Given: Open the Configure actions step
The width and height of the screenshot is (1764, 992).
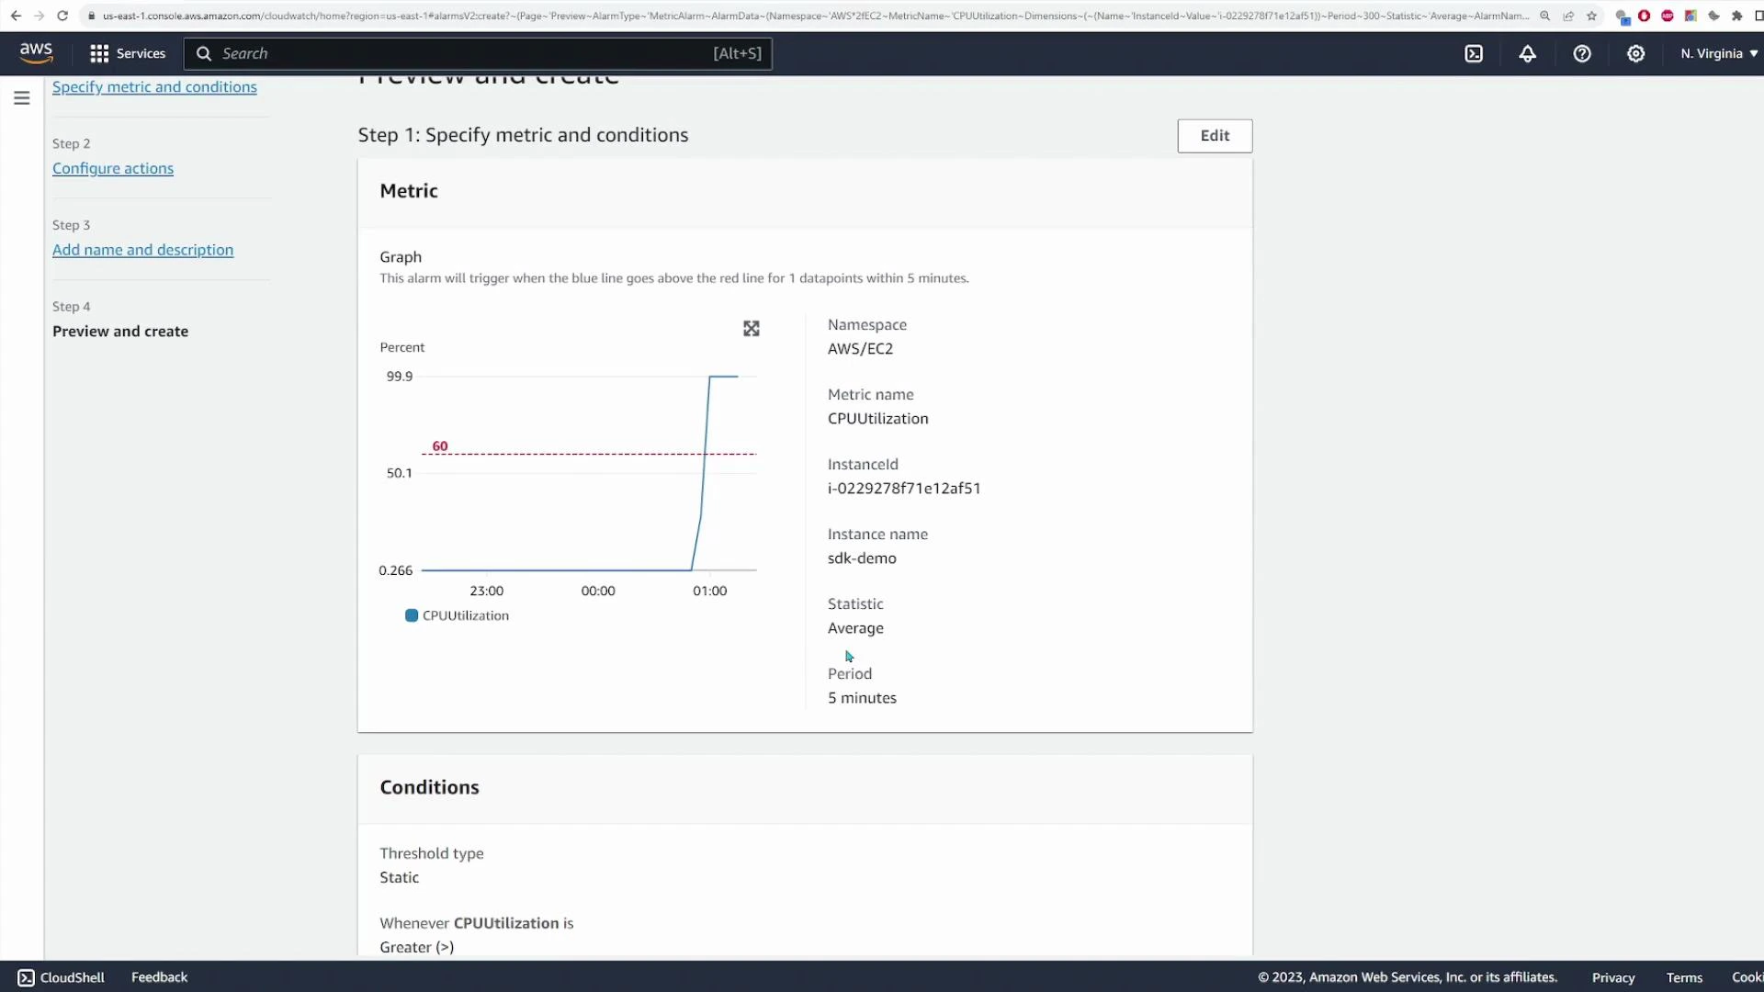Looking at the screenshot, I should tap(112, 168).
